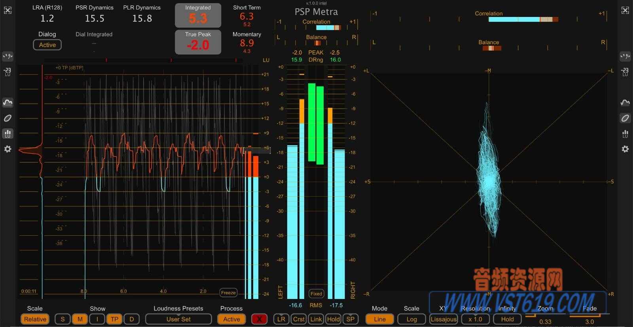This screenshot has width=633, height=327.
Task: Click the green DRng bar in center meter
Action: click(x=316, y=124)
